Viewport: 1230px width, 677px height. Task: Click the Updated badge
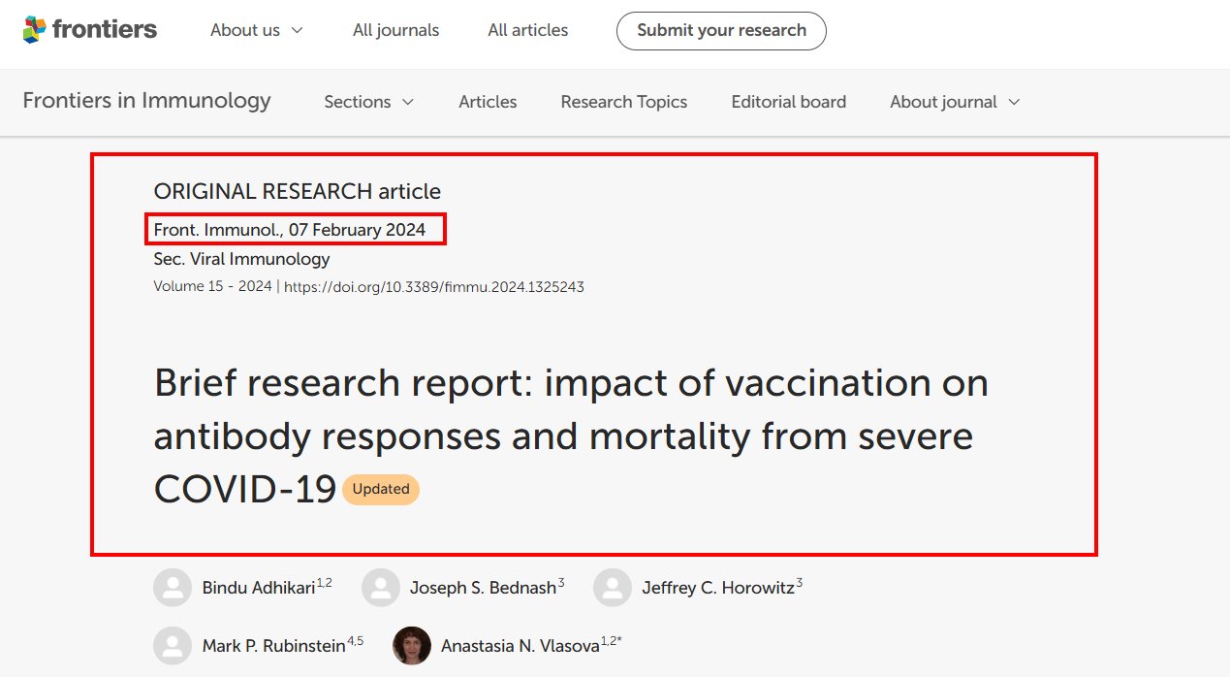click(x=381, y=490)
